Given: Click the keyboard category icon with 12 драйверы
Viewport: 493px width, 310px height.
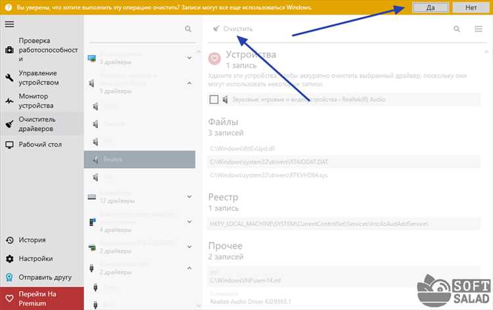Looking at the screenshot, I should coord(92,197).
